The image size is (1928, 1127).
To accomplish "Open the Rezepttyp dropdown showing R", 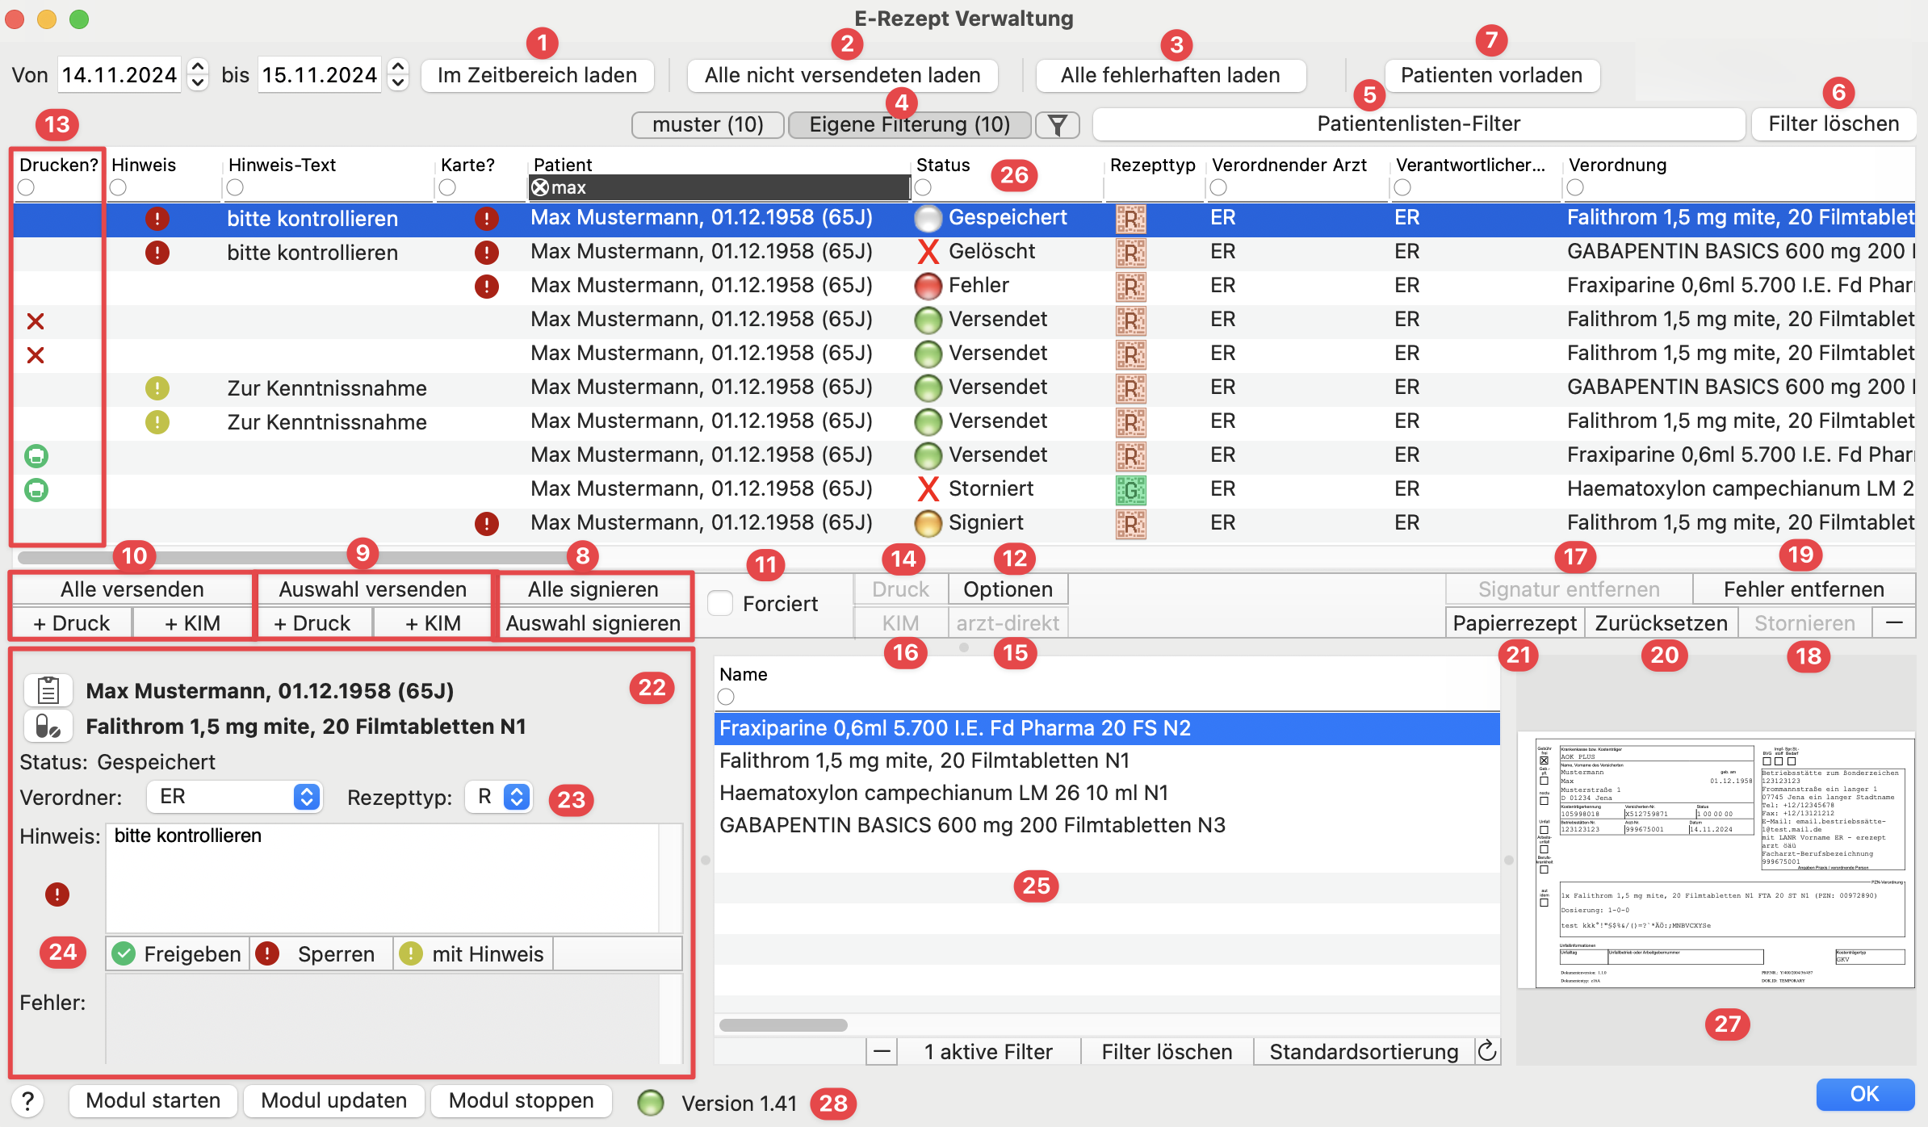I will coord(499,797).
